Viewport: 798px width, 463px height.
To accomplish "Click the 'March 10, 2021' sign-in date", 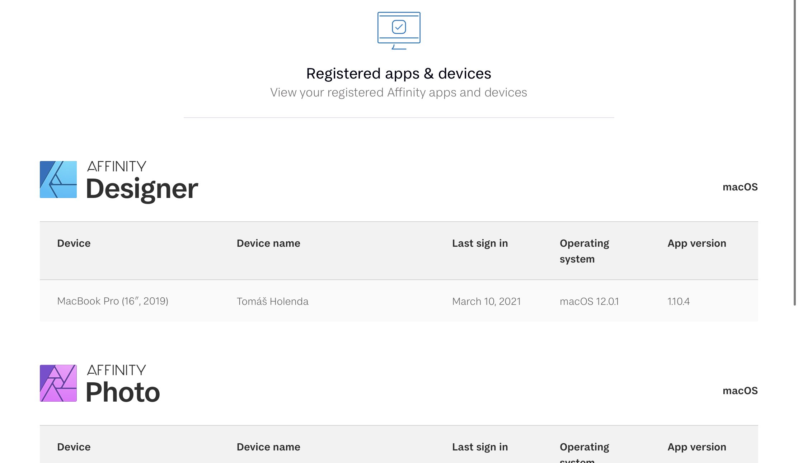I will click(x=486, y=301).
